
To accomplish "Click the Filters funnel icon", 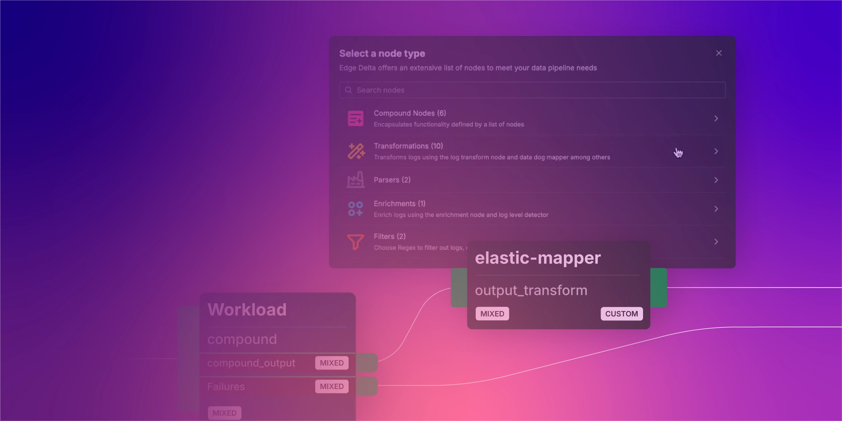I will (x=356, y=242).
